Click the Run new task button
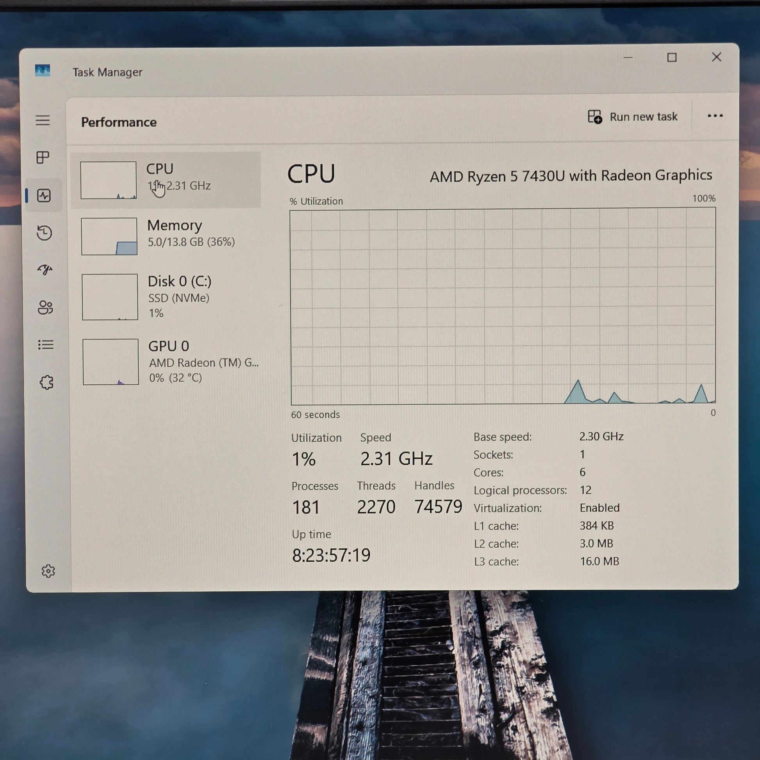 pos(633,117)
